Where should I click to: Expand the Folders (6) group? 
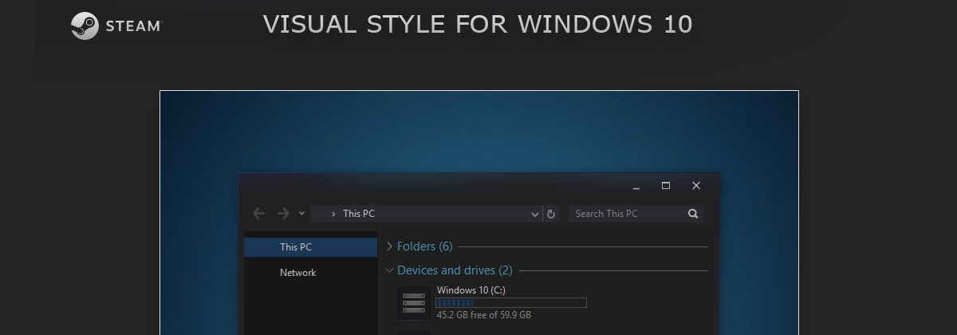click(389, 246)
